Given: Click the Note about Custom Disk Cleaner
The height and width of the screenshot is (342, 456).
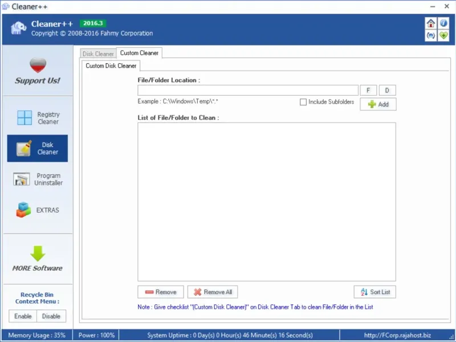Looking at the screenshot, I should pos(255,307).
